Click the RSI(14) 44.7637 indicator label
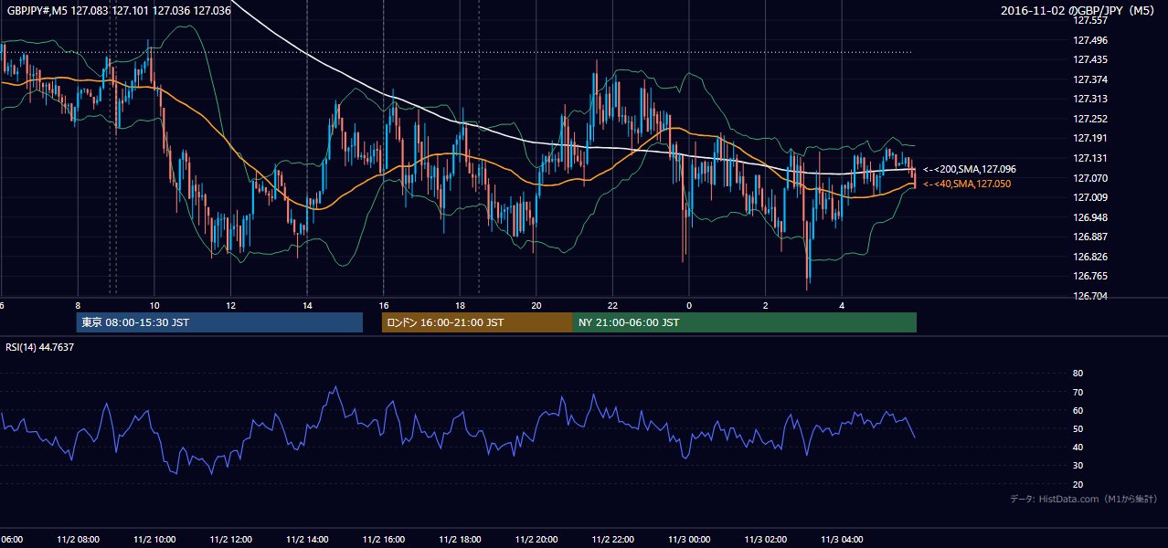 click(x=40, y=347)
